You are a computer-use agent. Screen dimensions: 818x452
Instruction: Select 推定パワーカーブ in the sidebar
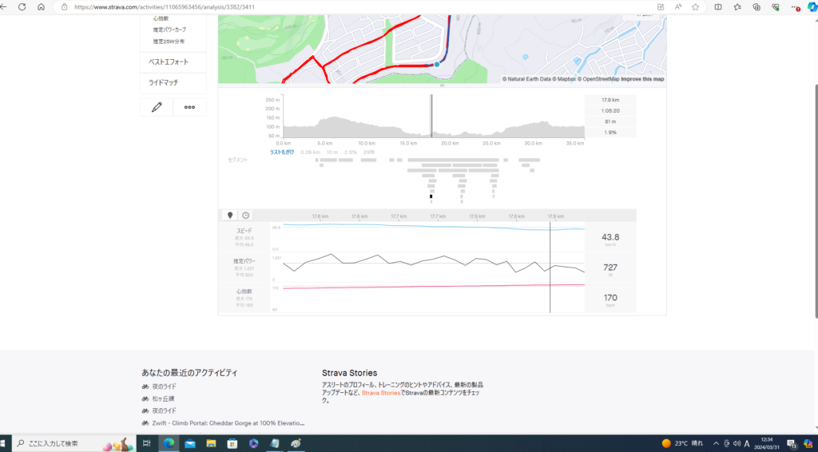coord(170,30)
